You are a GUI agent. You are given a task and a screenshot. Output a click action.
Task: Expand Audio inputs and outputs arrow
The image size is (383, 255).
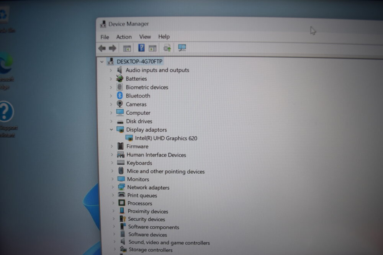111,70
